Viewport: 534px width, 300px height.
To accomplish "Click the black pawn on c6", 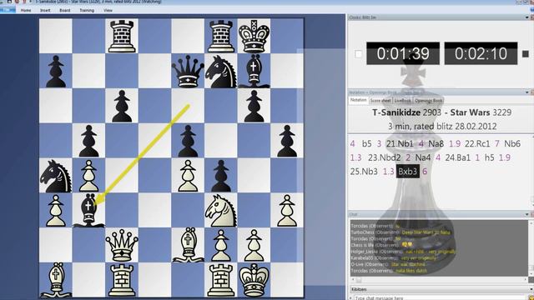I will click(x=122, y=107).
